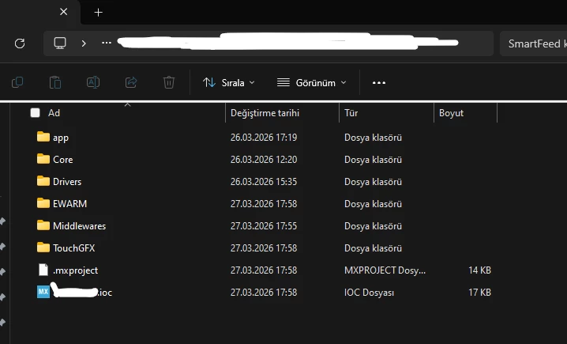Select the app folder icon
The image size is (567, 344).
tap(43, 137)
